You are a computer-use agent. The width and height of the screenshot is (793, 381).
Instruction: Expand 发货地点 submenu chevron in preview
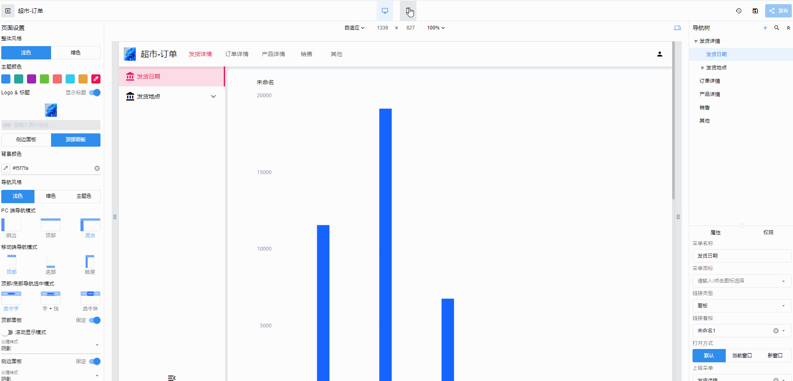tap(213, 96)
